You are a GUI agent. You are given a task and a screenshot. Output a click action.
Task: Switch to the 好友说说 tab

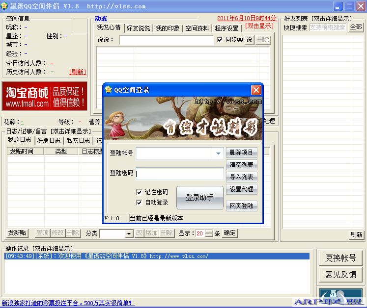click(138, 28)
